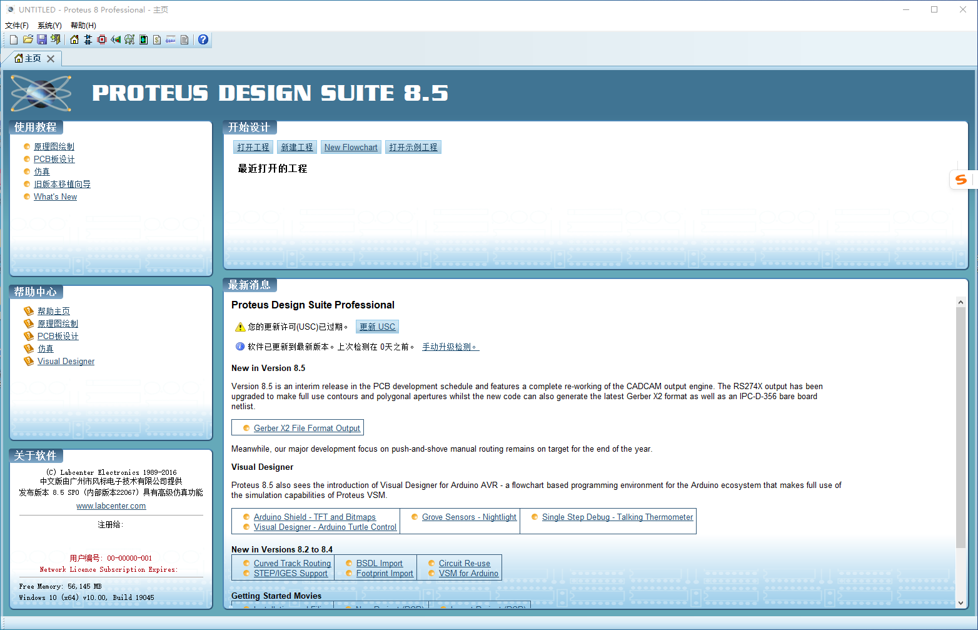Open BSDL Import link
978x630 pixels.
380,563
